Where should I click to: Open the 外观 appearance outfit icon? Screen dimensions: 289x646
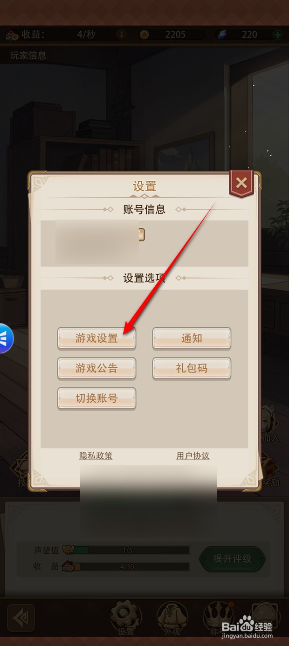[172, 617]
